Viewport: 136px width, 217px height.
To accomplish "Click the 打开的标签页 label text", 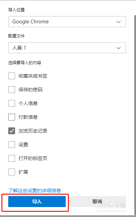I will point(33,158).
